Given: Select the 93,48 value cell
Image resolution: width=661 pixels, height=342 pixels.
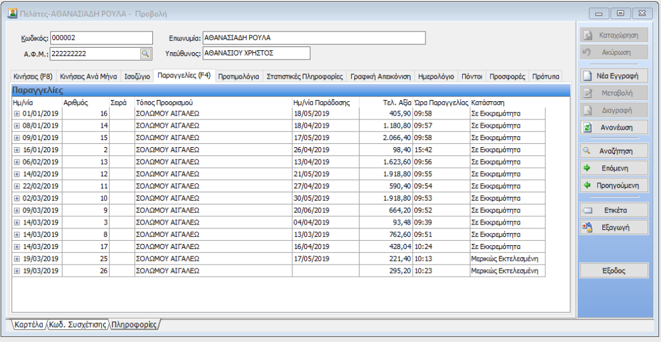Looking at the screenshot, I should click(386, 223).
